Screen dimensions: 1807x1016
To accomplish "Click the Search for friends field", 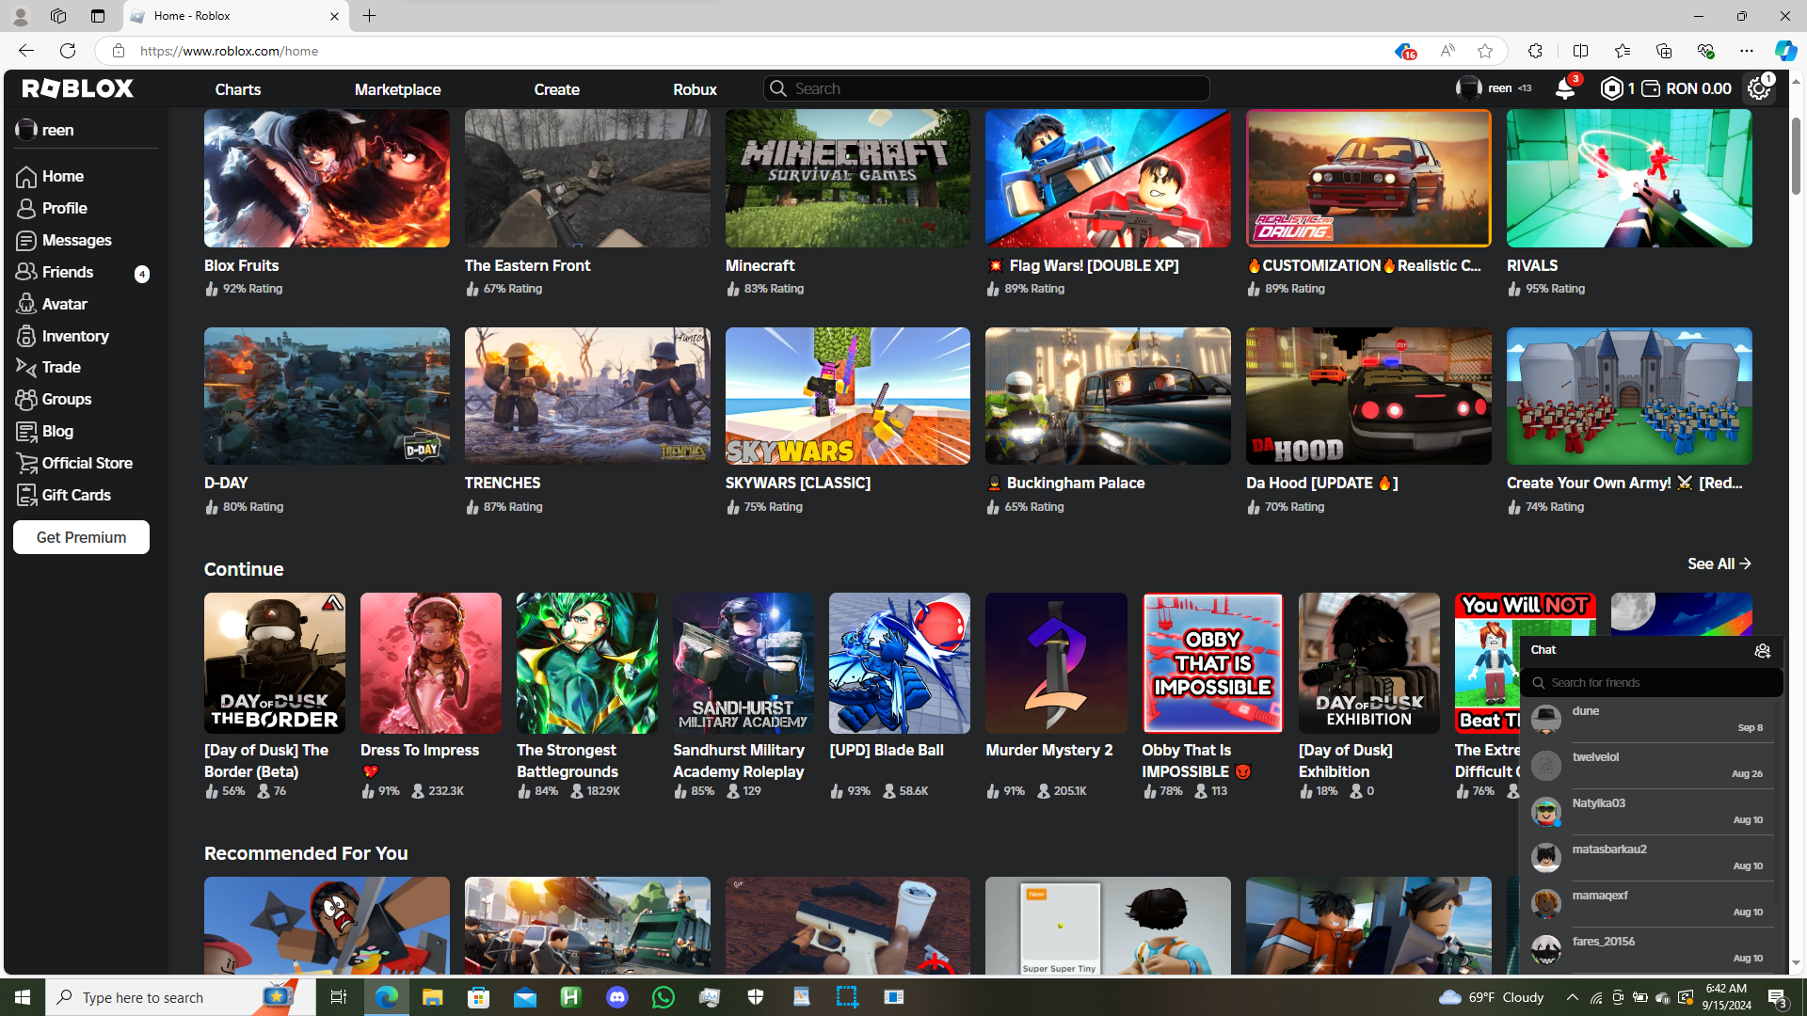I will (x=1652, y=683).
